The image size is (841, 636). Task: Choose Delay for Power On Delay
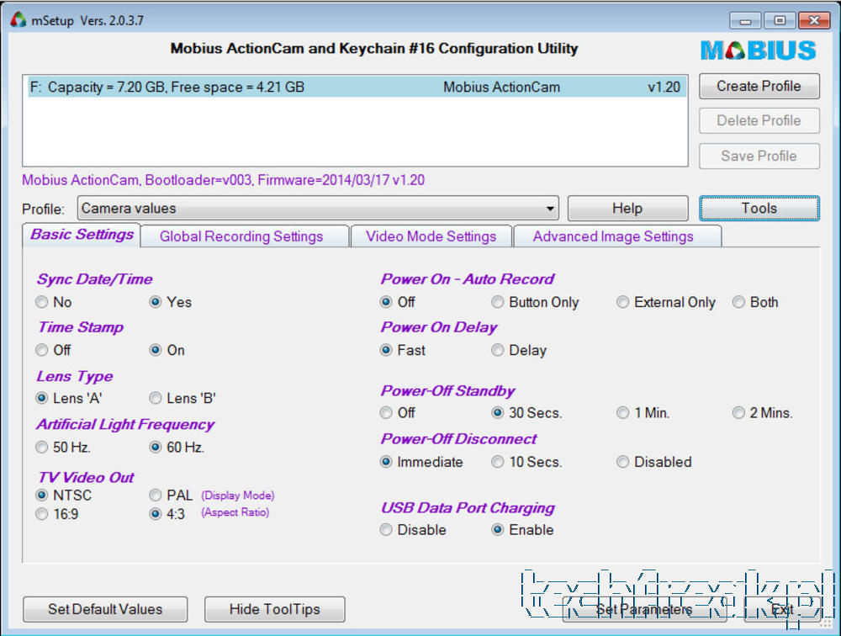pyautogui.click(x=498, y=351)
